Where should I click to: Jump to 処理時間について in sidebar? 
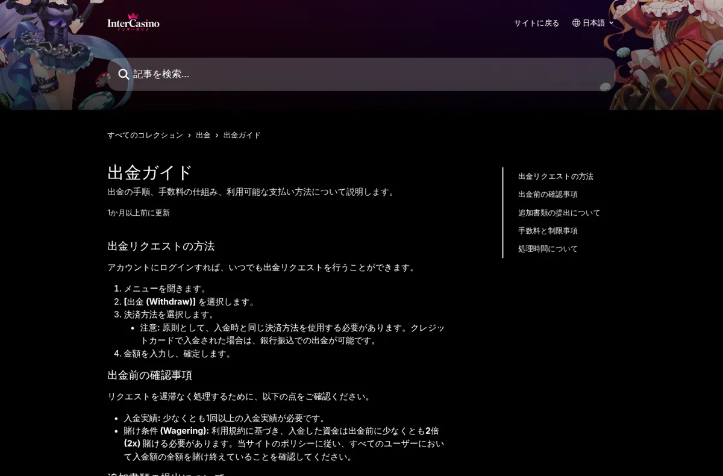pyautogui.click(x=548, y=249)
